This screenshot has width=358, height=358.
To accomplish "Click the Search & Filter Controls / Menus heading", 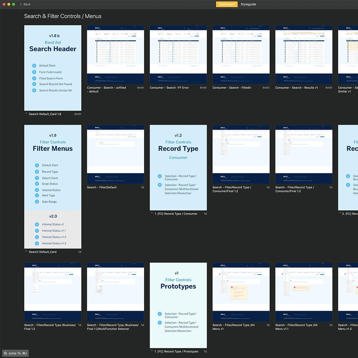I will (x=63, y=16).
